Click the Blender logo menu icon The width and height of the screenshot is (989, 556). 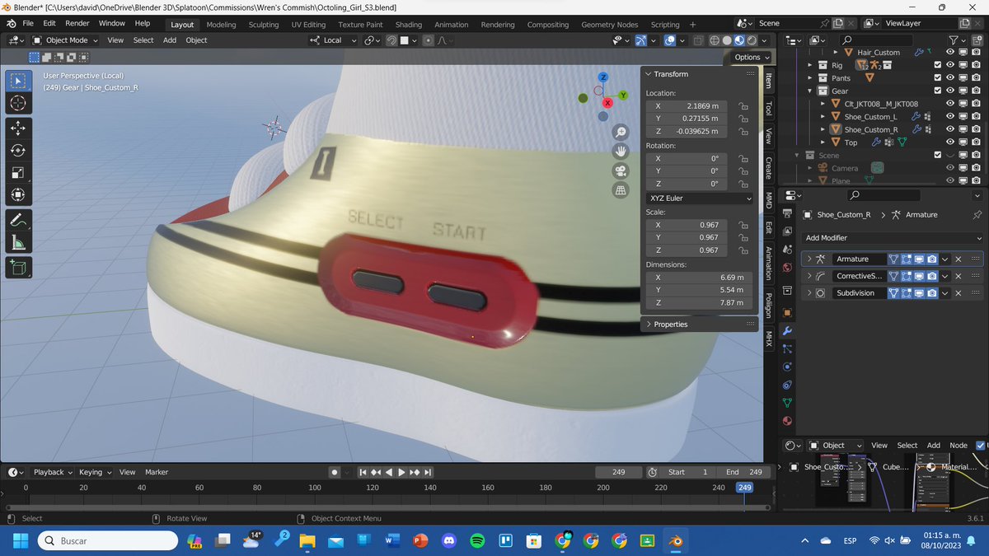(12, 24)
